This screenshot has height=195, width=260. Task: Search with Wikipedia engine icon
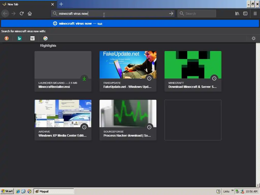point(32,39)
